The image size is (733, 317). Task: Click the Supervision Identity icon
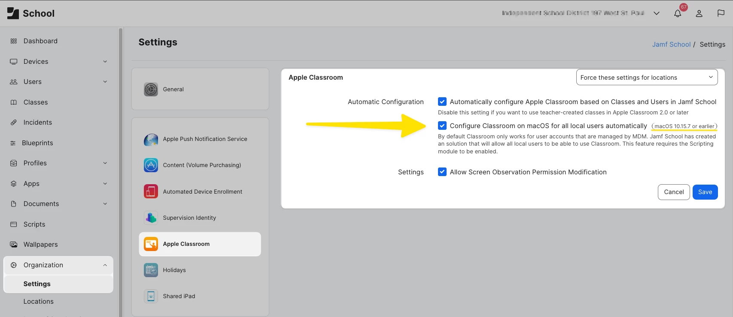pos(151,218)
